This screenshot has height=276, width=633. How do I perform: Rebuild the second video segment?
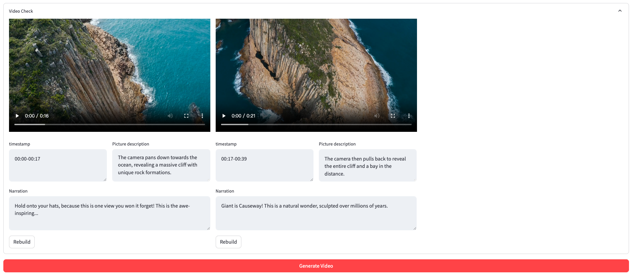pyautogui.click(x=228, y=242)
